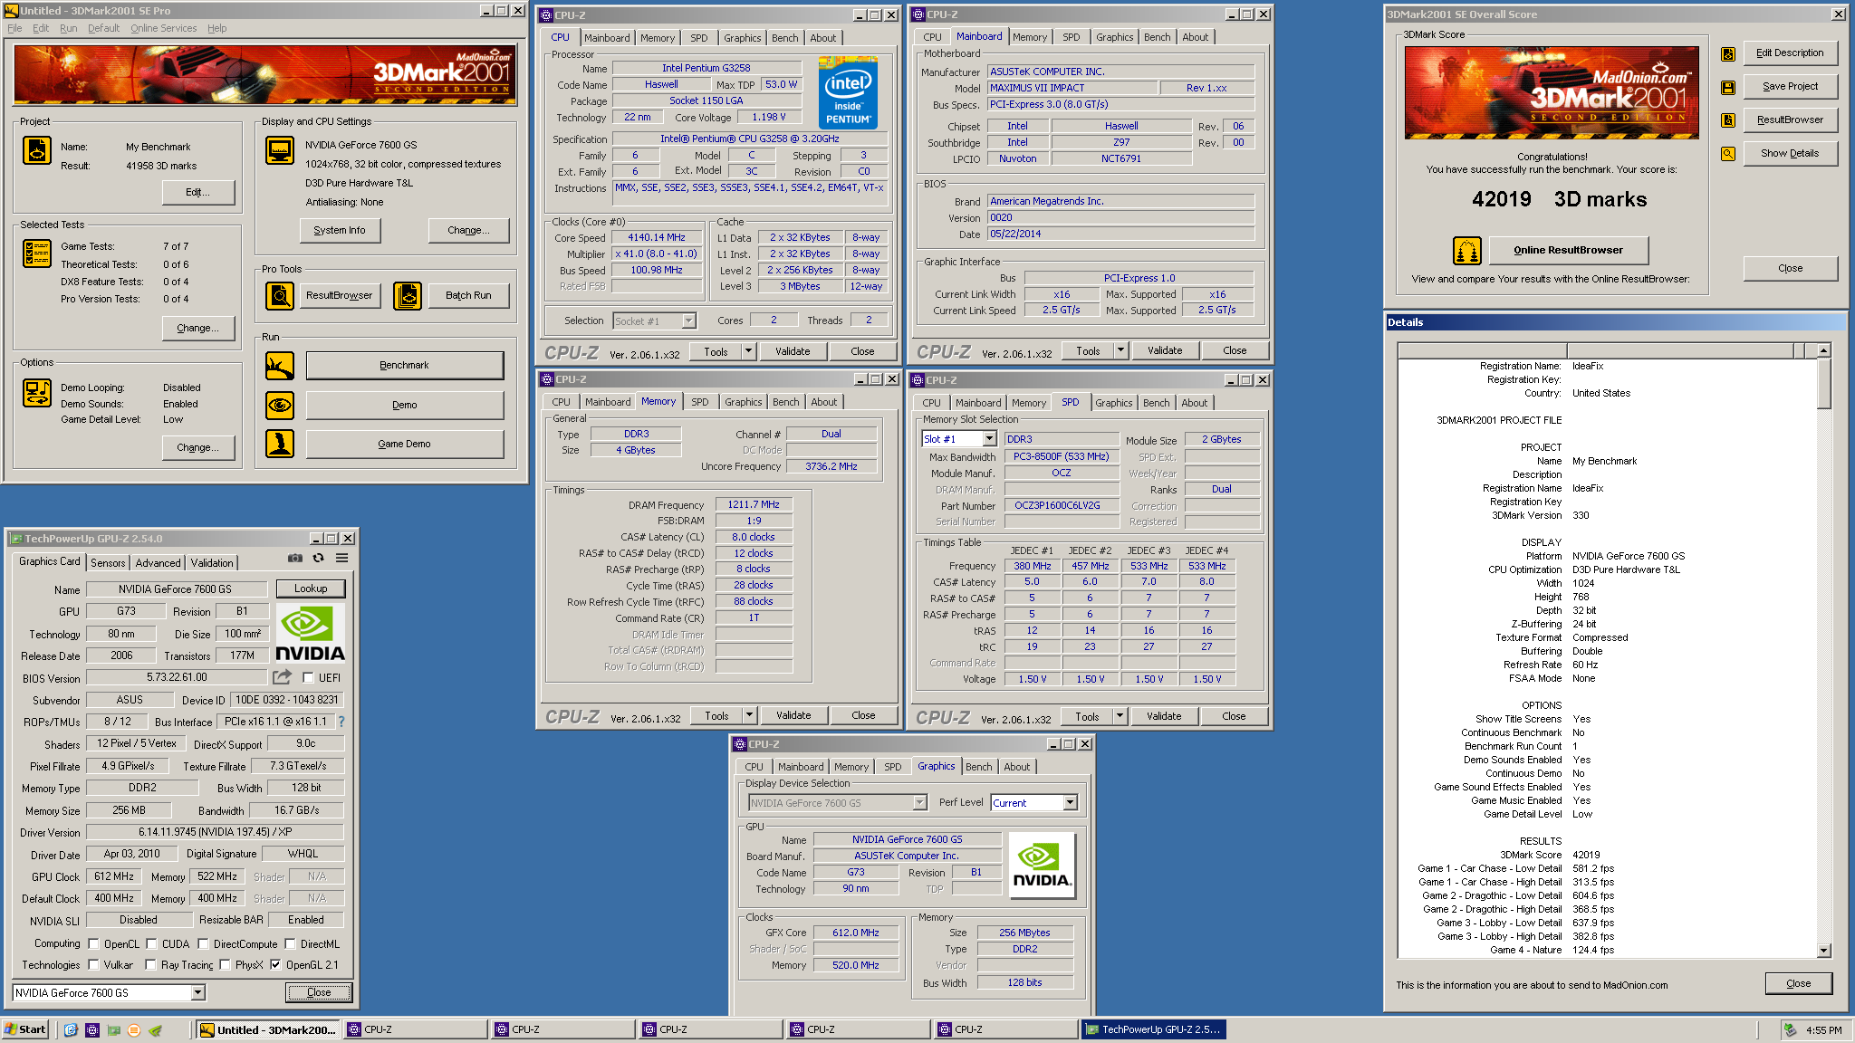Expand Tools arrow in CPU-Z CPU tab window
Viewport: 1855px width, 1043px height.
point(748,351)
